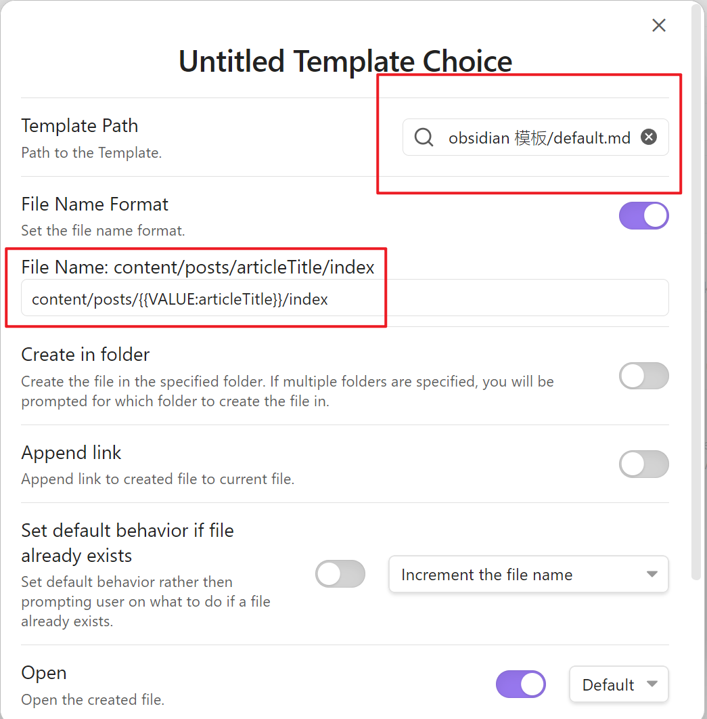Click the Append link setting label
The width and height of the screenshot is (707, 719).
[x=72, y=452]
